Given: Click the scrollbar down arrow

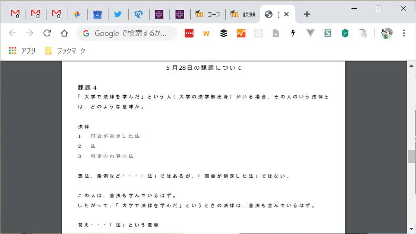Looking at the screenshot, I should (x=411, y=228).
